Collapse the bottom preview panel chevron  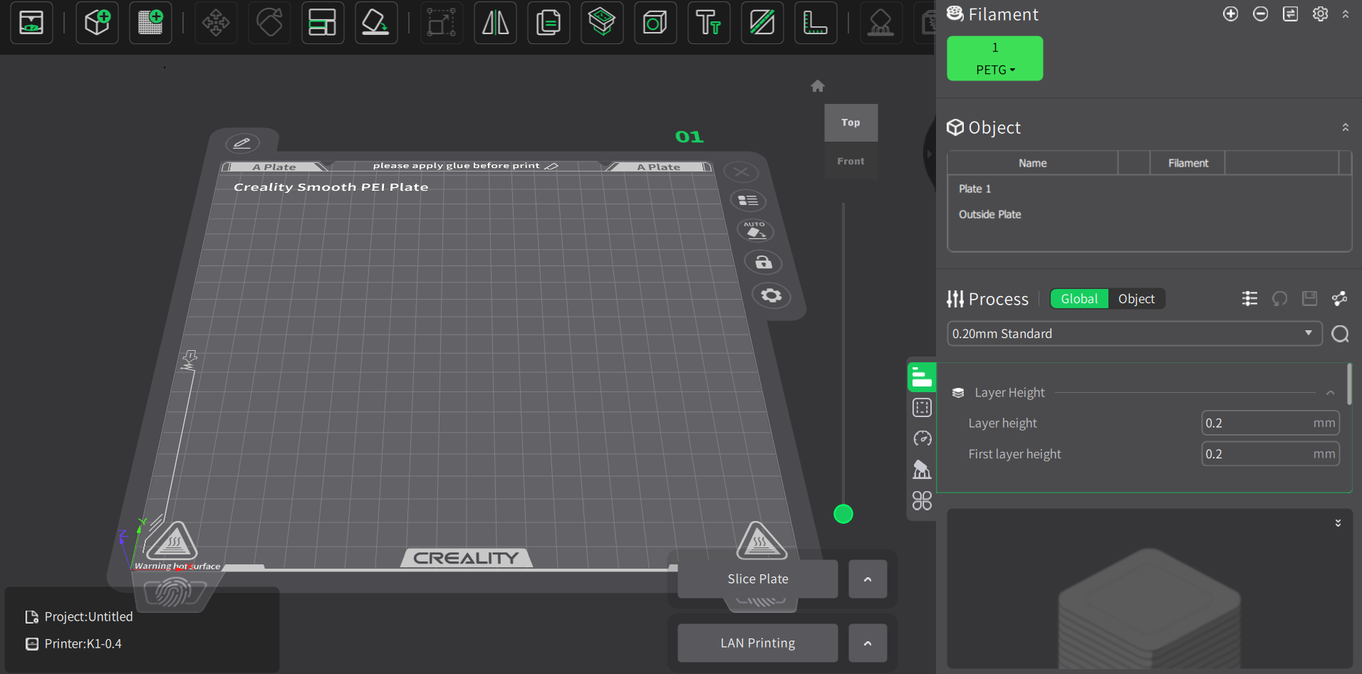coord(1338,523)
